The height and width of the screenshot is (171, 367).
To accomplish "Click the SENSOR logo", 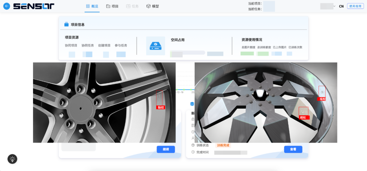I will click(34, 6).
